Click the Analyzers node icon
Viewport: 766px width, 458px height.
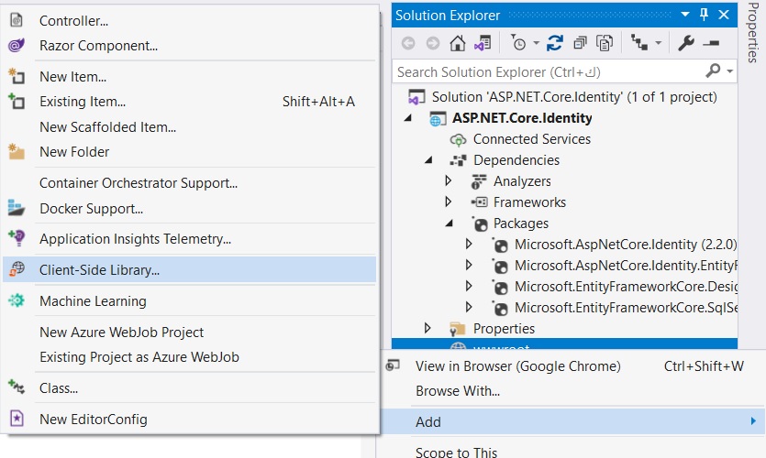(478, 181)
